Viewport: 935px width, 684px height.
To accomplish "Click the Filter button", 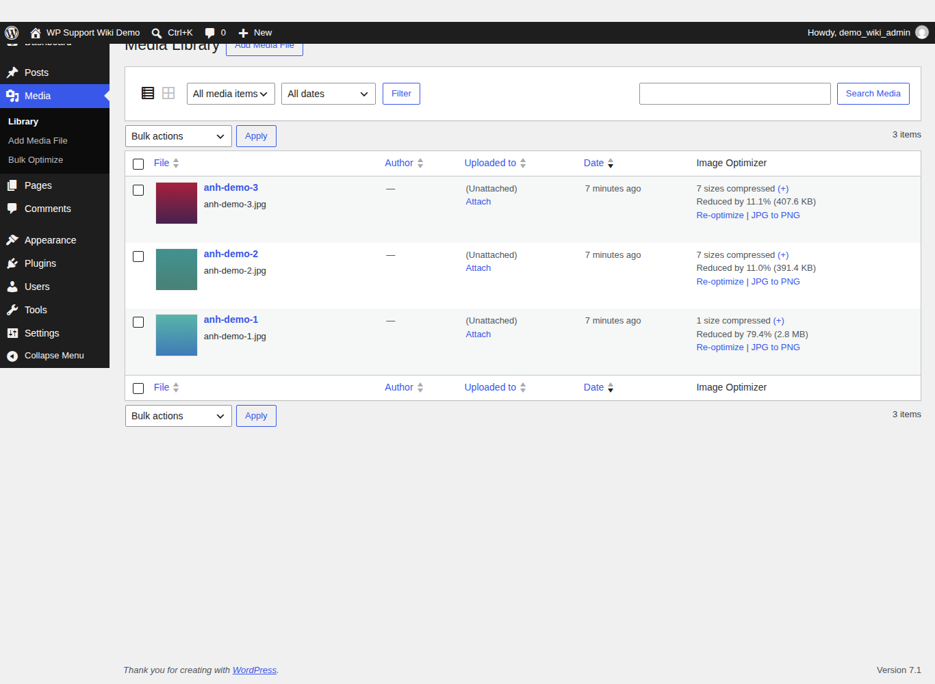I will (x=401, y=94).
